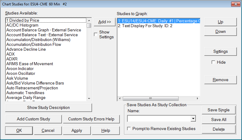The image size is (242, 140).
Task: Click Show Study Description
Action: coord(48,107)
